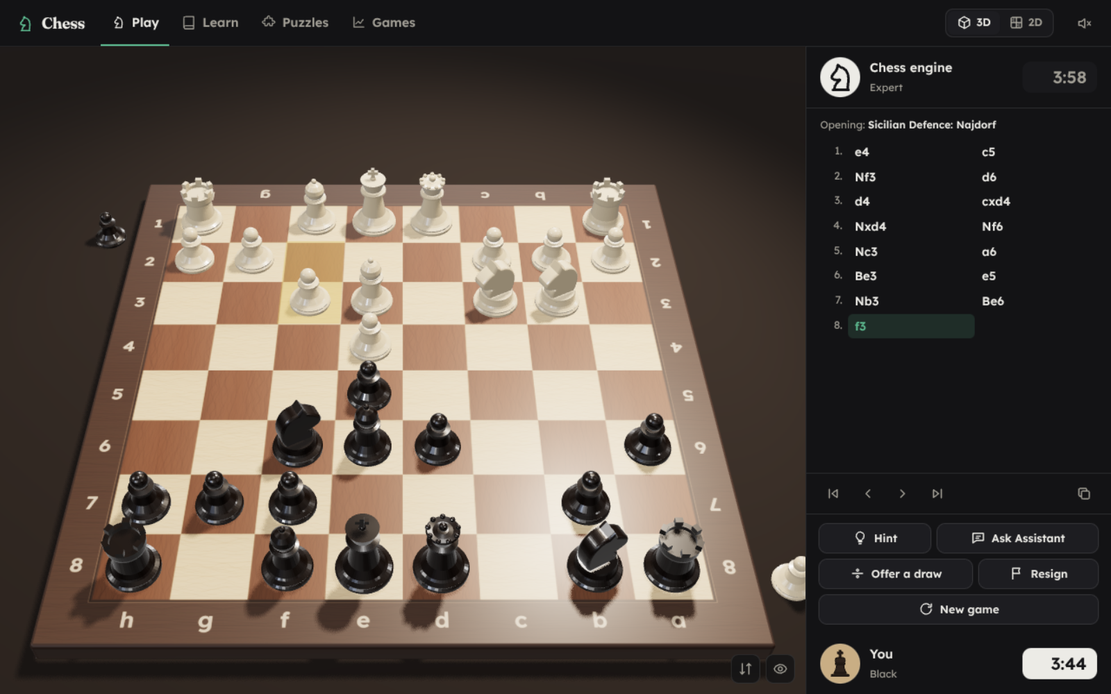Viewport: 1111px width, 694px height.
Task: Select the black knight on b8
Action: 596,559
